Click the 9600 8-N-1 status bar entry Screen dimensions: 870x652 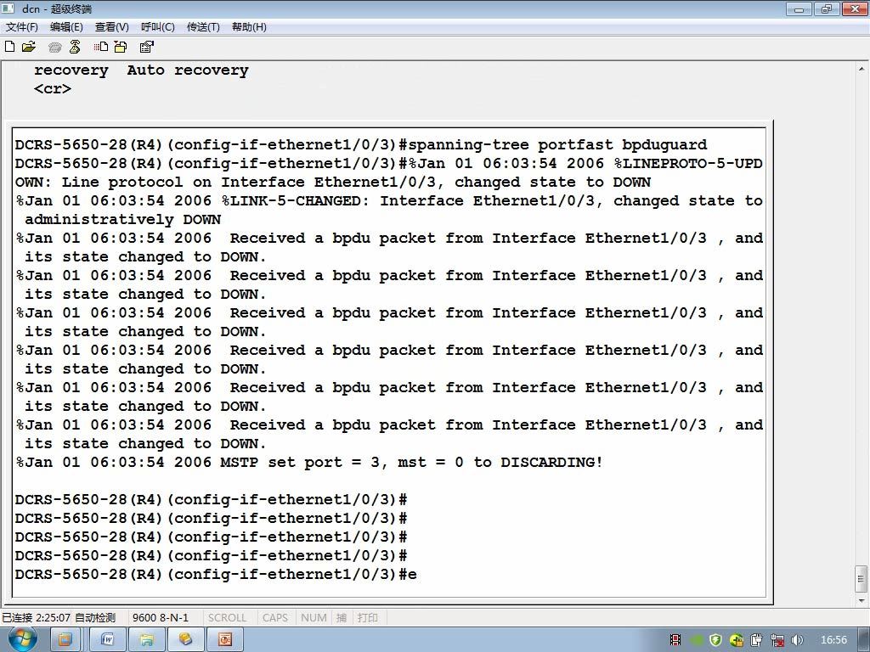point(161,618)
